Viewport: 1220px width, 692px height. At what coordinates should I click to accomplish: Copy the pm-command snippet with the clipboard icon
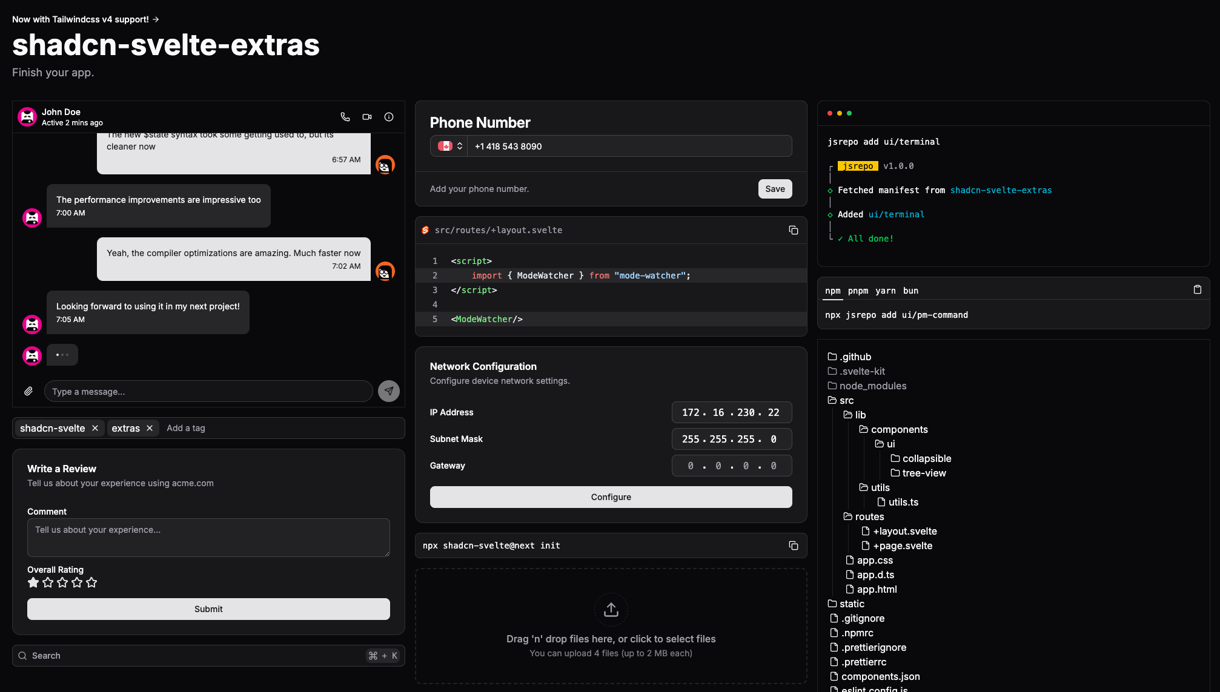click(x=1197, y=289)
